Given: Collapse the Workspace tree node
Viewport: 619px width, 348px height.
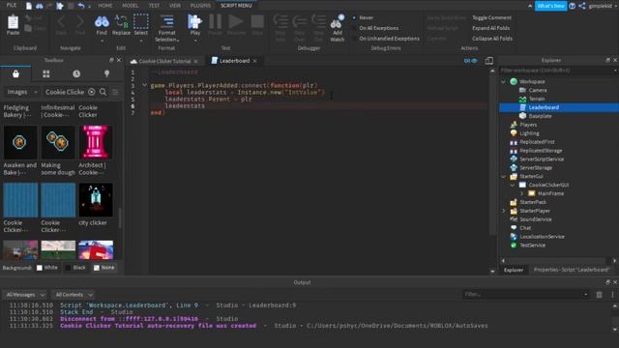Looking at the screenshot, I should pos(503,81).
